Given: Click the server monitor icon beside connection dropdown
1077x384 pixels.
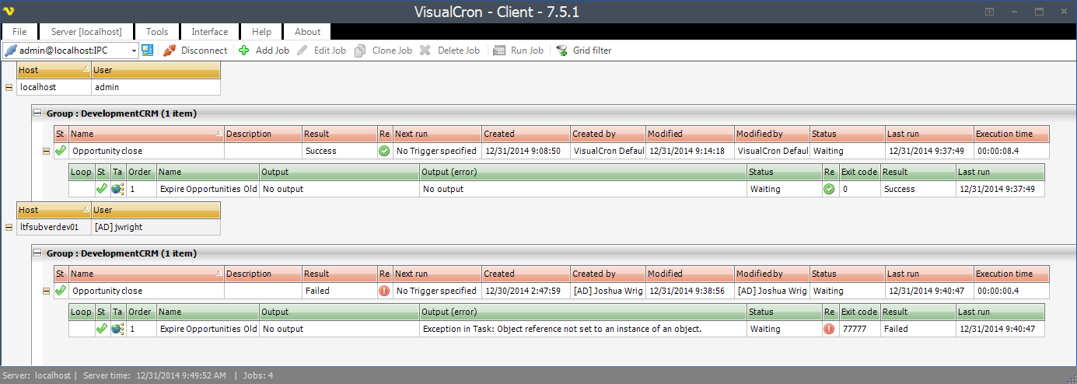Looking at the screenshot, I should [x=147, y=51].
